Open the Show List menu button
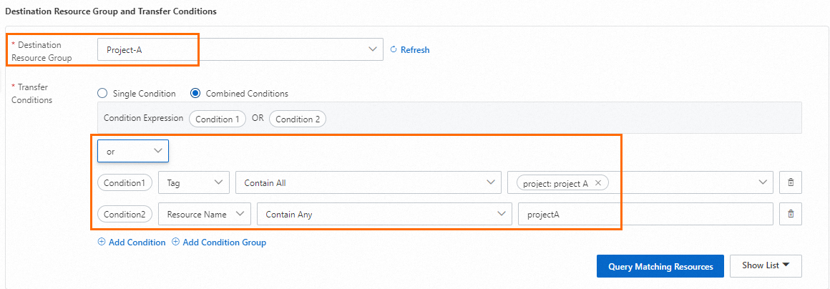The height and width of the screenshot is (289, 830). click(x=766, y=265)
